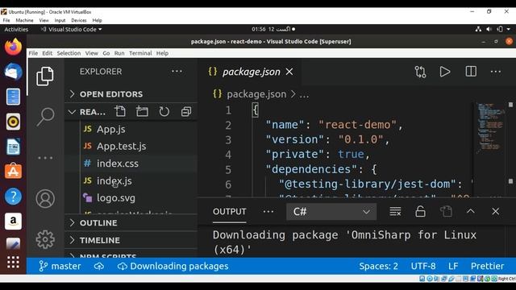Open the clock and calendar in top bar
The width and height of the screenshot is (516, 290).
click(273, 29)
